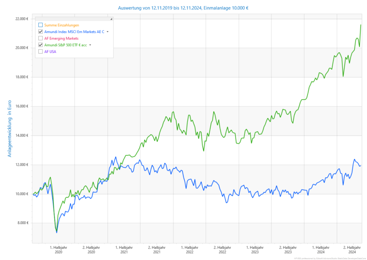367x260 pixels.
Task: Click the chart title 'Auswertung von 12.11.2019'
Action: pyautogui.click(x=183, y=7)
